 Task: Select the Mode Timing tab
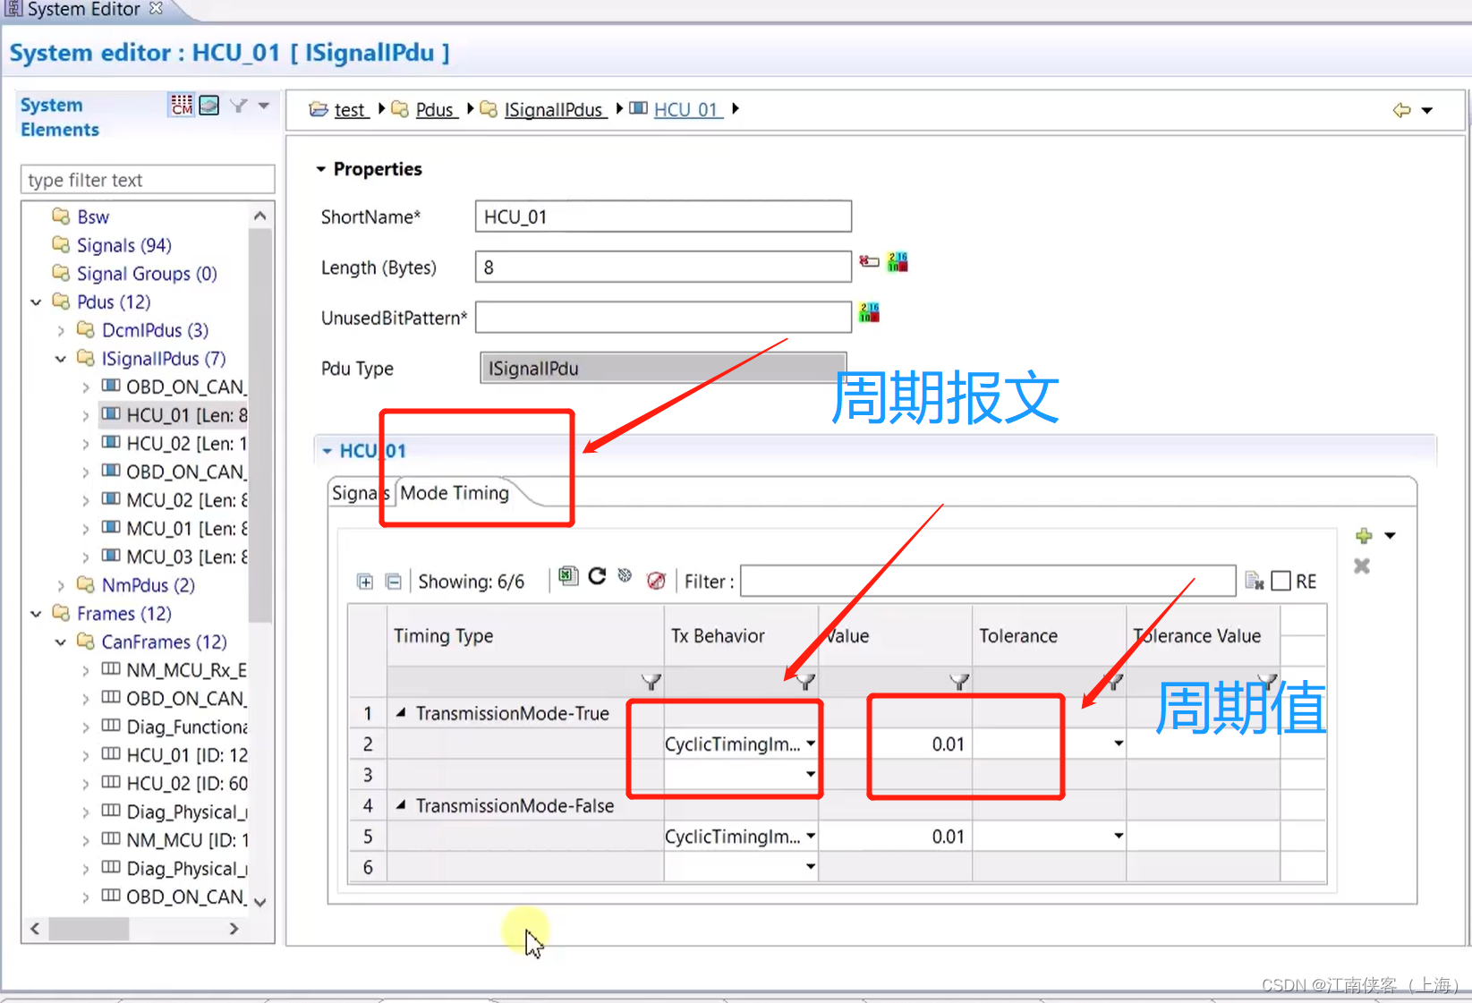455,493
